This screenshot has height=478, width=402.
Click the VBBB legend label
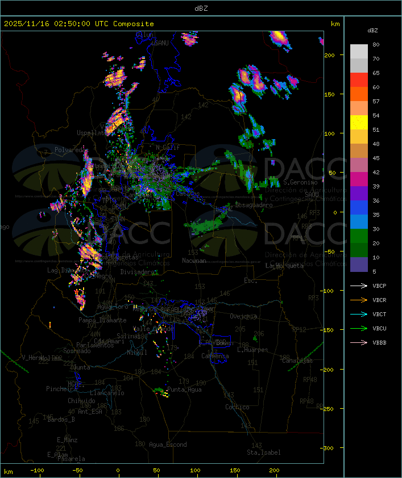click(x=379, y=343)
